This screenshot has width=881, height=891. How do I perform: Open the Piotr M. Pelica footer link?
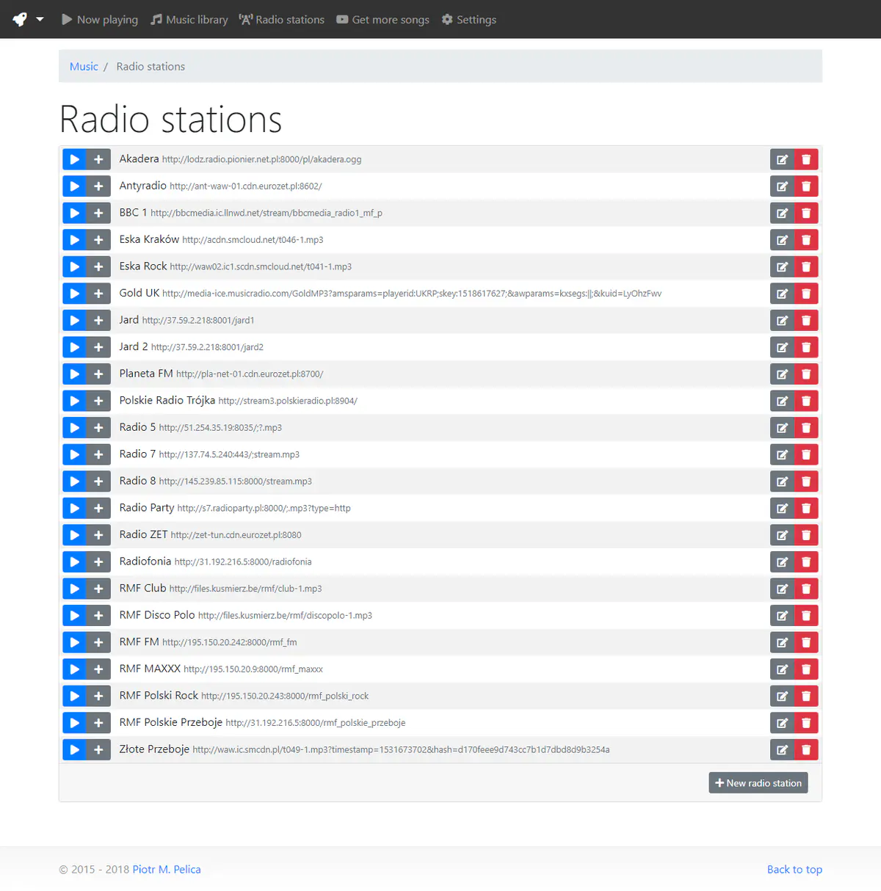coord(167,870)
